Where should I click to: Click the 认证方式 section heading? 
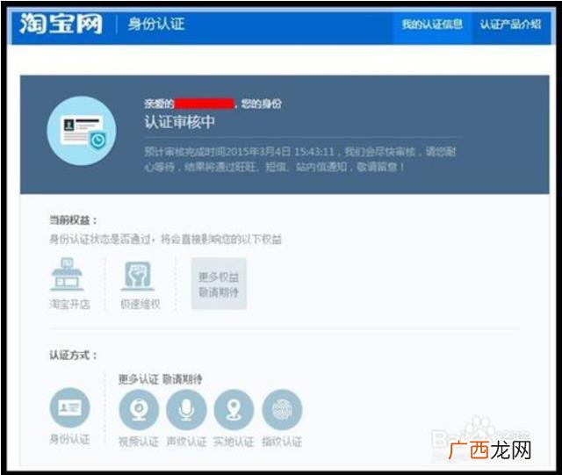[x=73, y=356]
